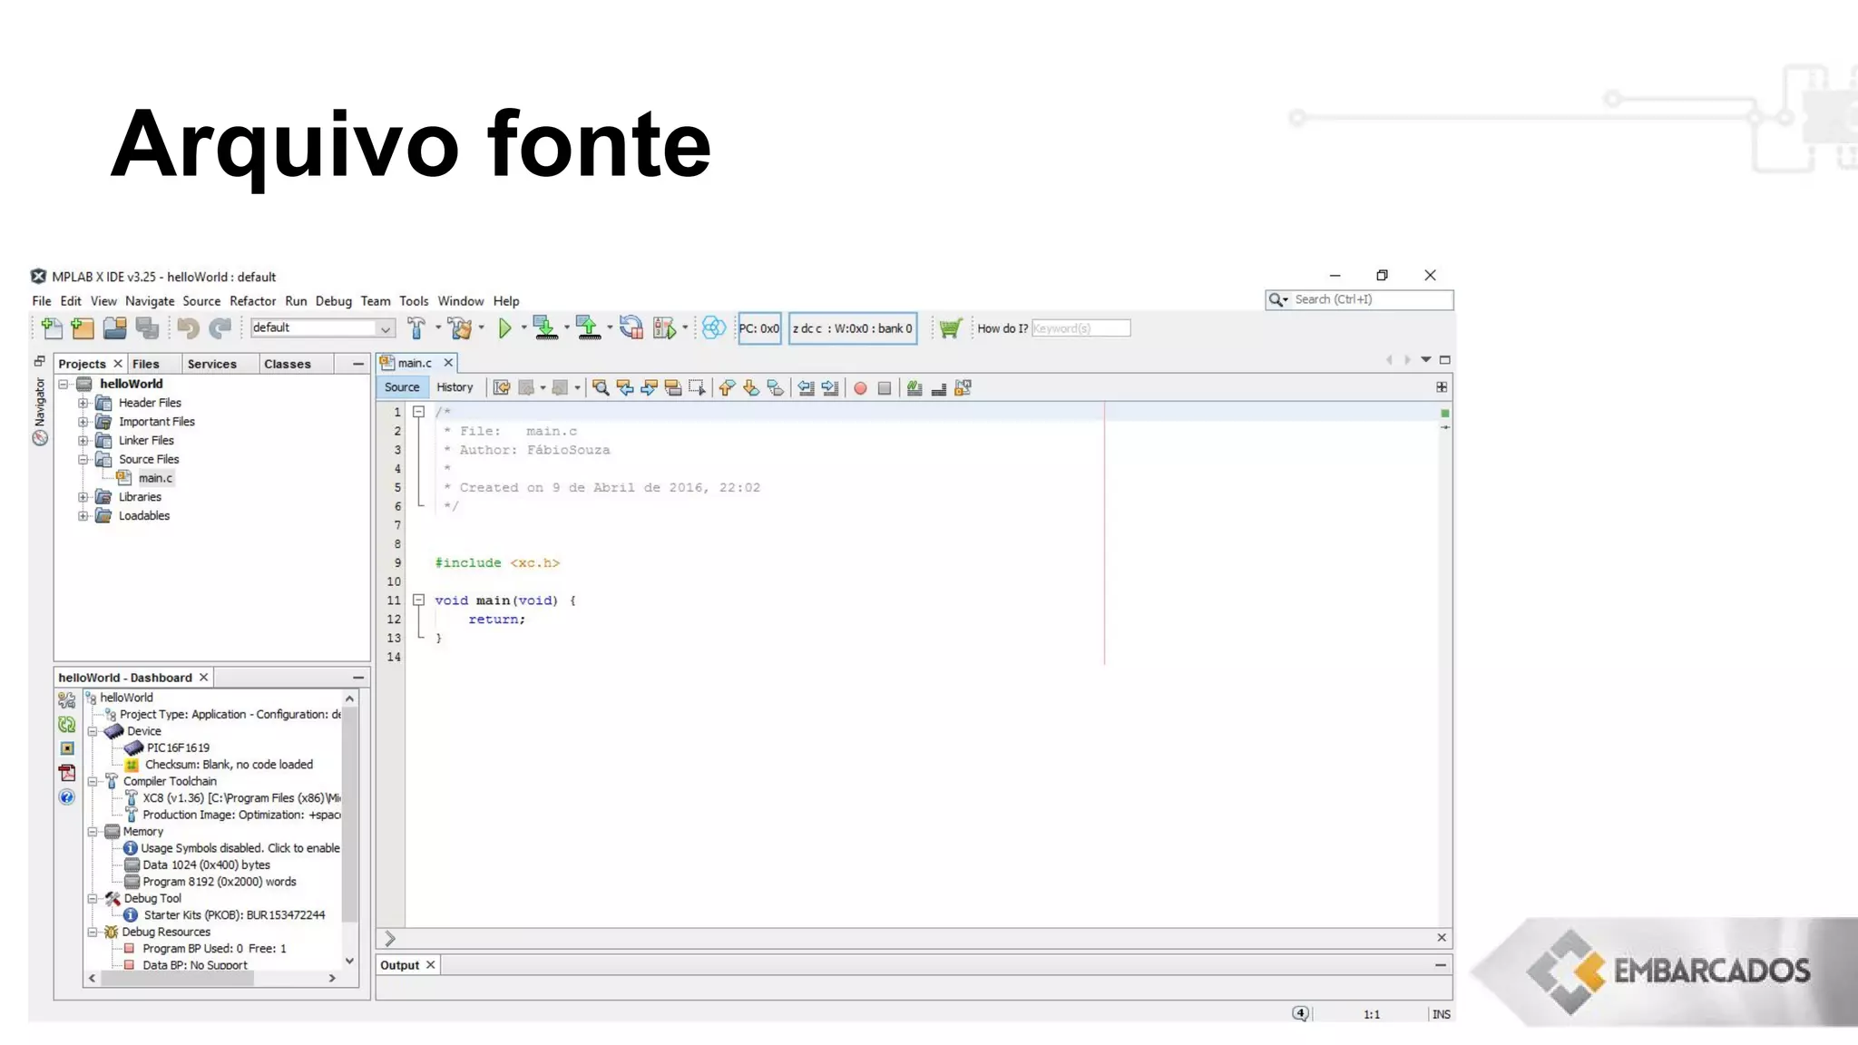Select main.c in Source Files tree
The width and height of the screenshot is (1858, 1045).
click(x=154, y=478)
